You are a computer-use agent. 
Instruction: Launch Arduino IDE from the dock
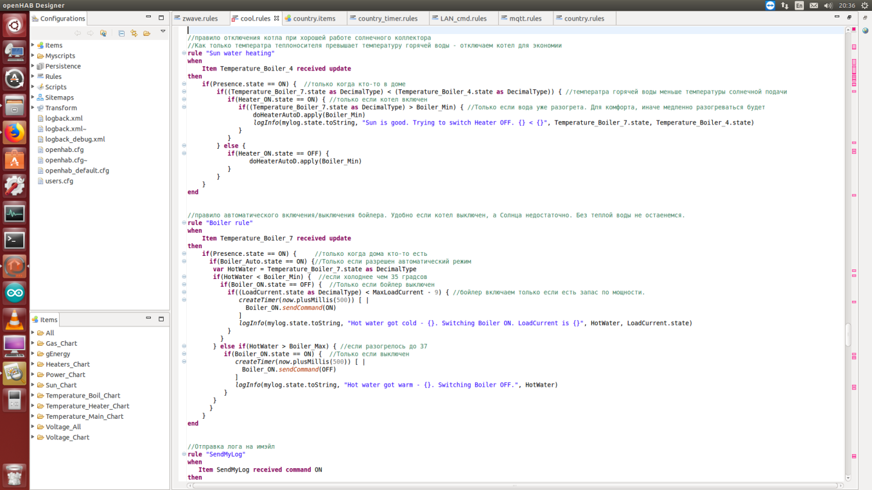click(x=14, y=293)
